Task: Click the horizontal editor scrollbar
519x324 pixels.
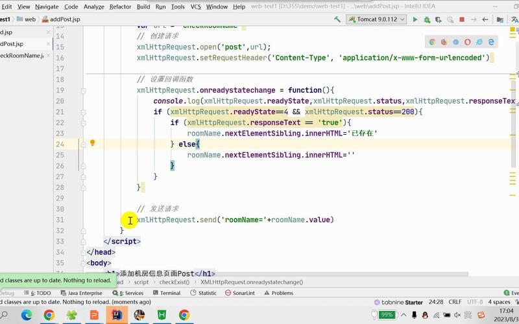Action: [276, 274]
